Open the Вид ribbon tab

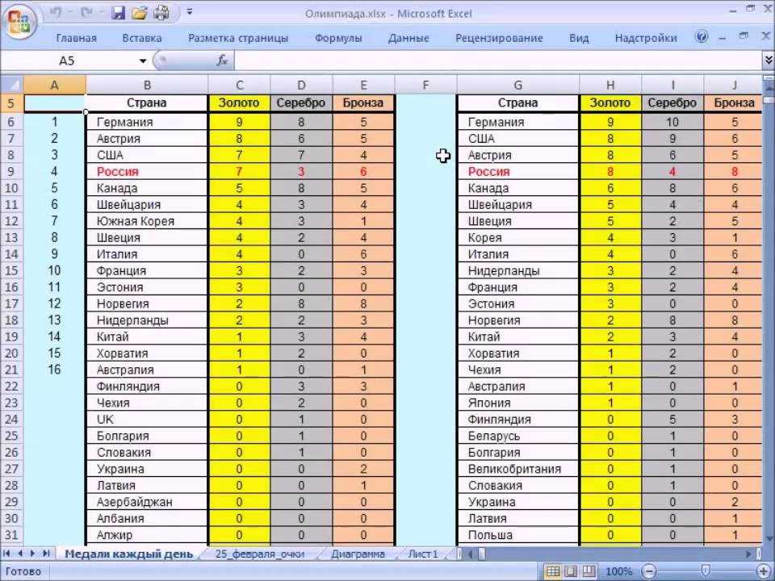pyautogui.click(x=579, y=38)
